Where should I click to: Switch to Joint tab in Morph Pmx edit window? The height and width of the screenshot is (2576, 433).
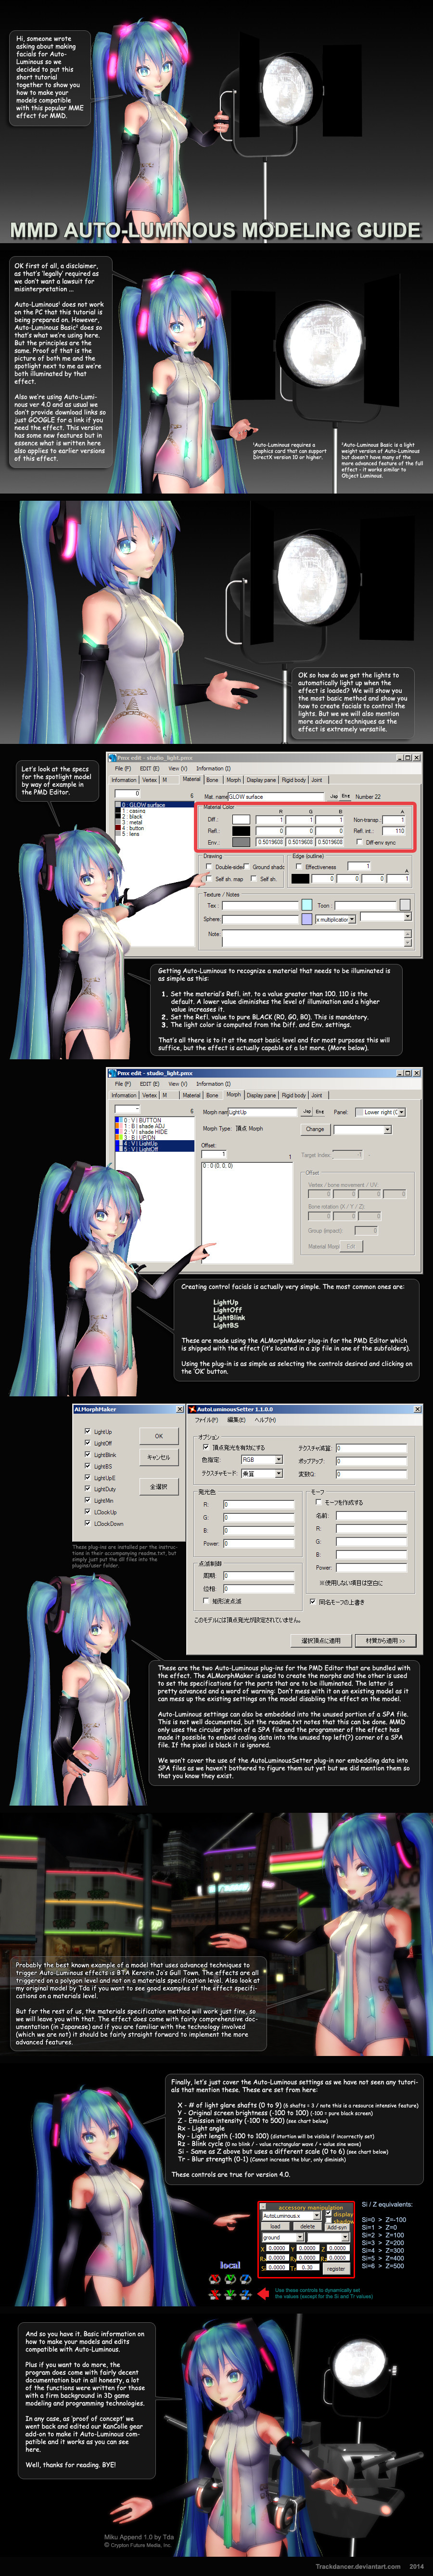point(317,1095)
